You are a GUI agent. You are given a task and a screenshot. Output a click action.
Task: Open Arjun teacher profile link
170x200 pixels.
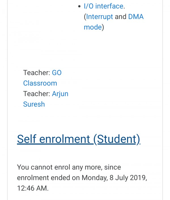60,94
